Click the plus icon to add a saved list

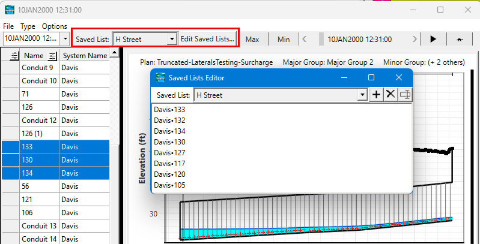pyautogui.click(x=377, y=95)
